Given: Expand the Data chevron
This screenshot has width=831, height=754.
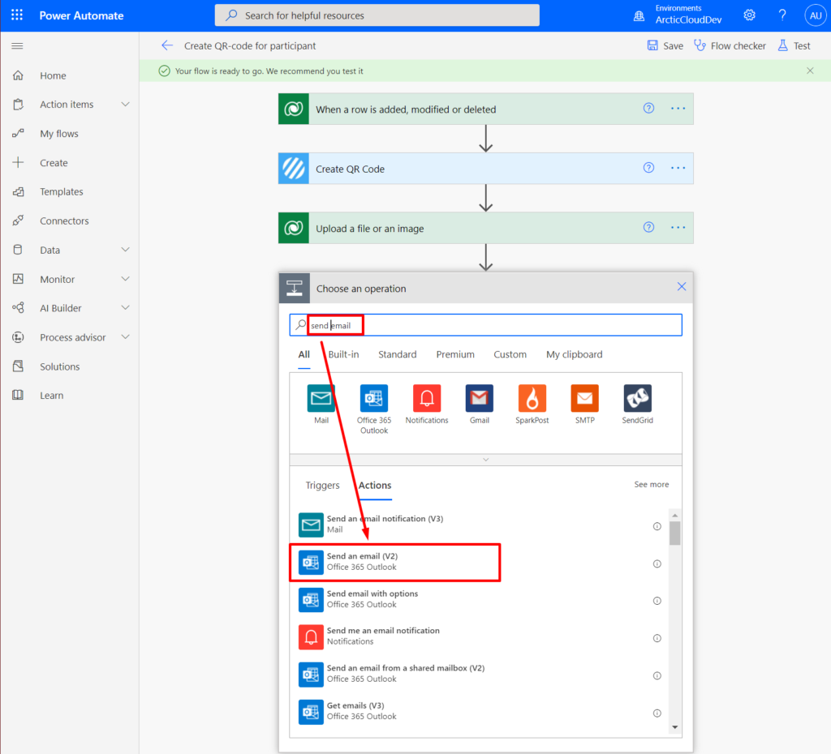Looking at the screenshot, I should pos(125,250).
